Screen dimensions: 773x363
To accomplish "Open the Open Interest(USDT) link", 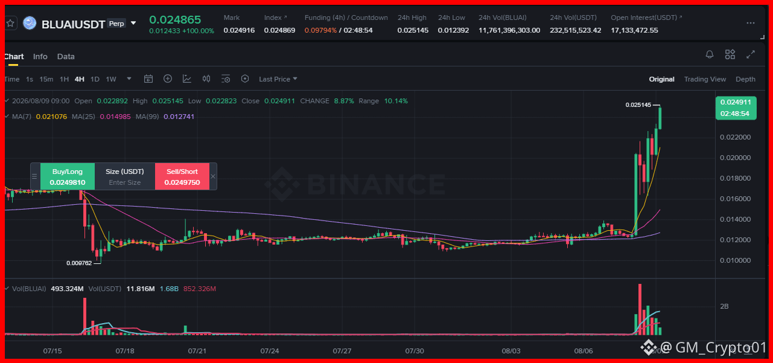I will [x=646, y=18].
